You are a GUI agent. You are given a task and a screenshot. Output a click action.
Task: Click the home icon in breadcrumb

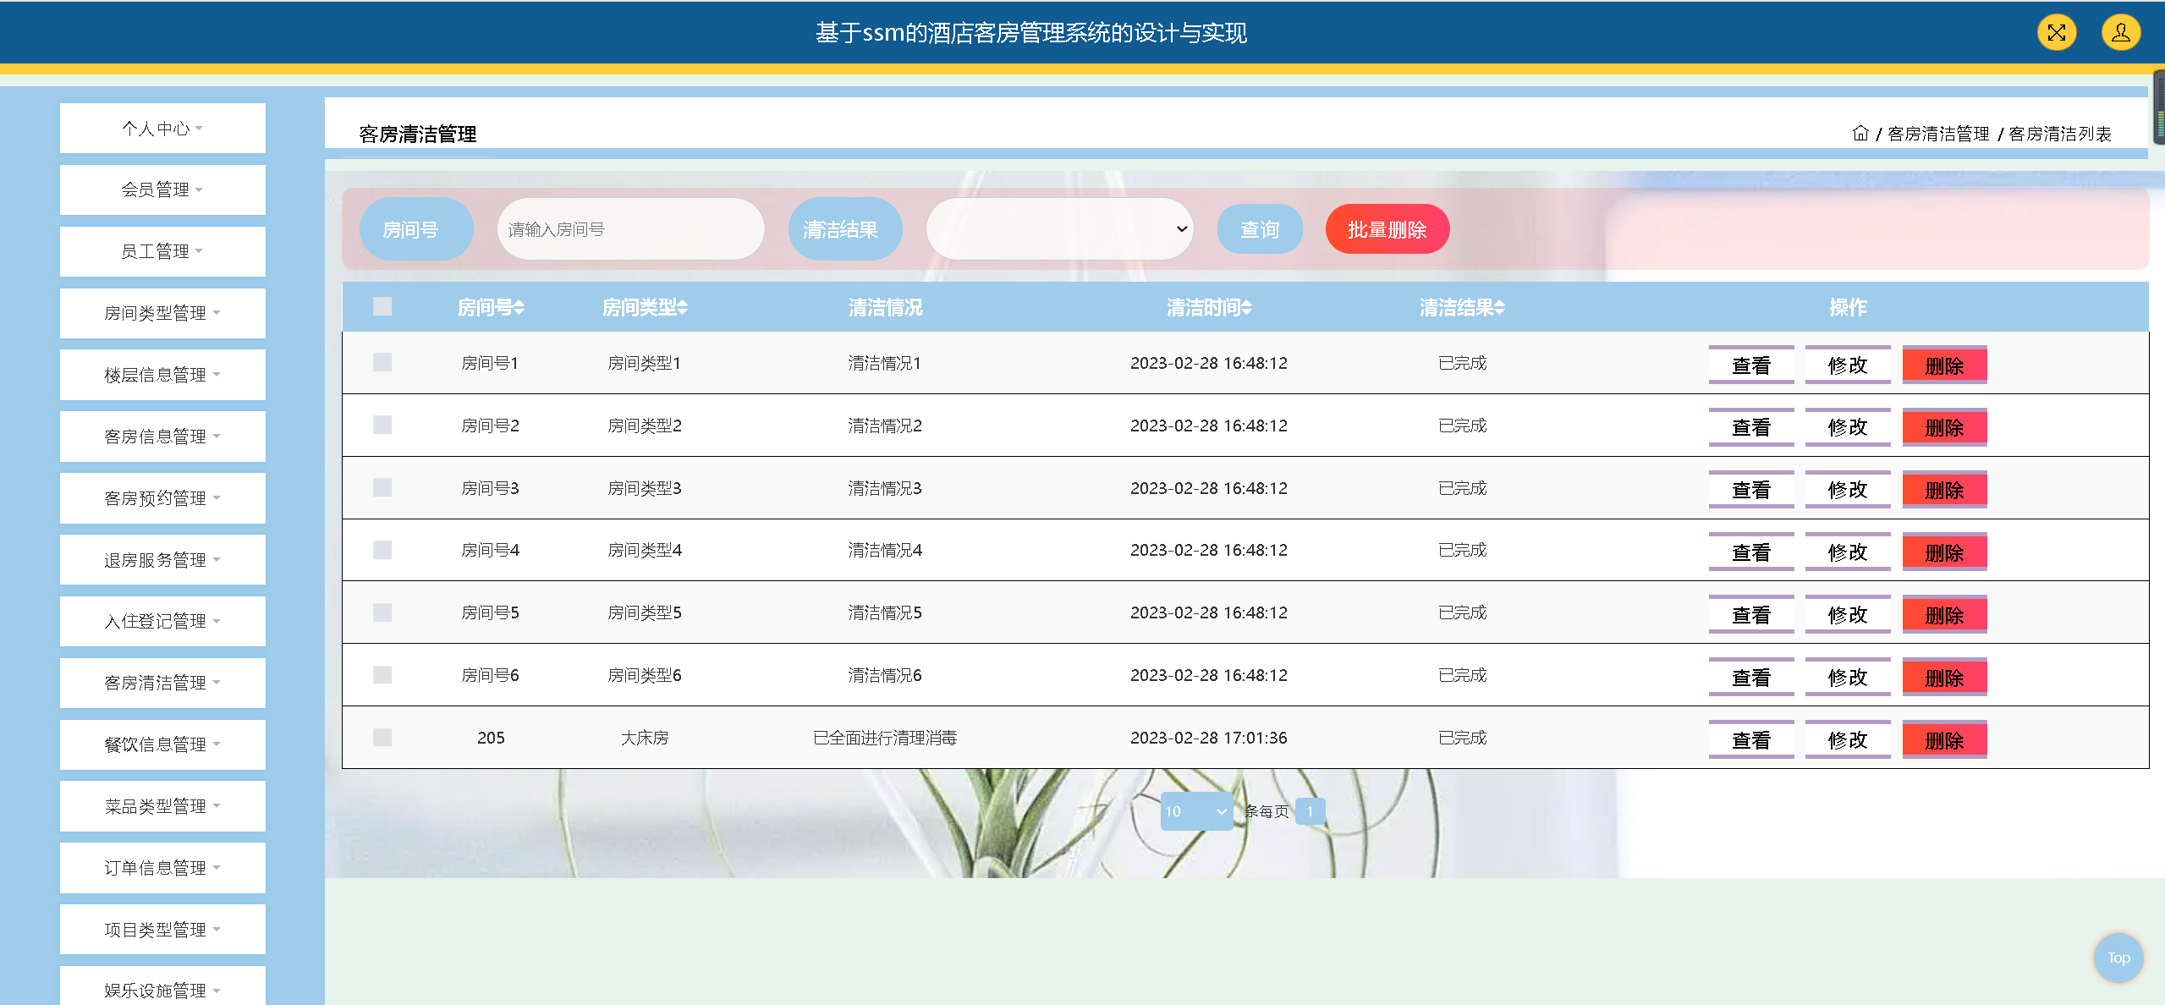click(1860, 134)
